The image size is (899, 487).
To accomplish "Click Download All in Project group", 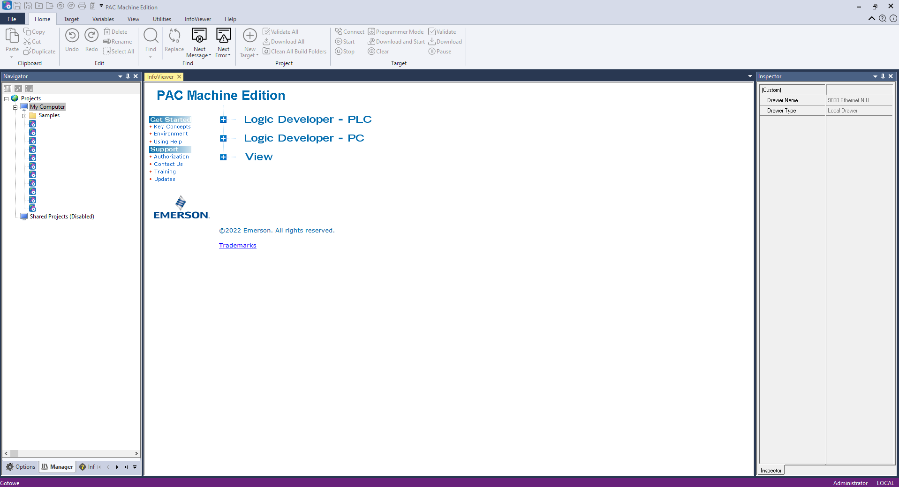I will click(284, 42).
